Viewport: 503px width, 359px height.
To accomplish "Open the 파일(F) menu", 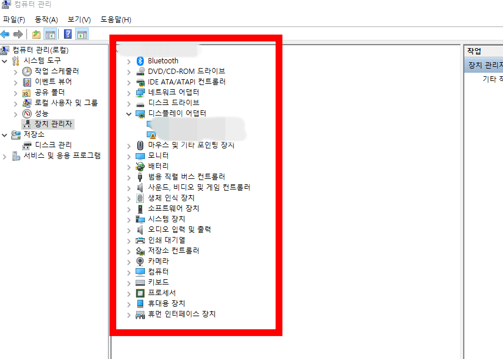I will click(14, 19).
